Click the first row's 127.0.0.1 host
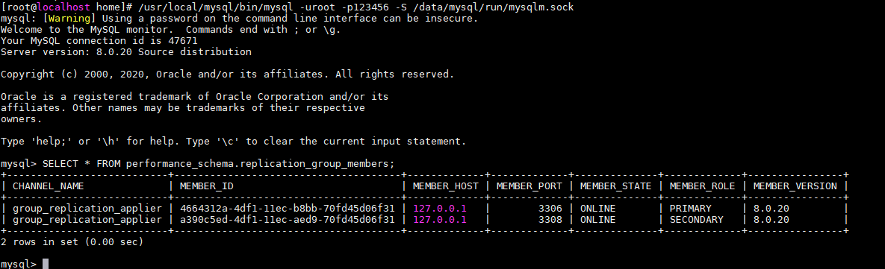This screenshot has height=269, width=885. click(x=440, y=208)
